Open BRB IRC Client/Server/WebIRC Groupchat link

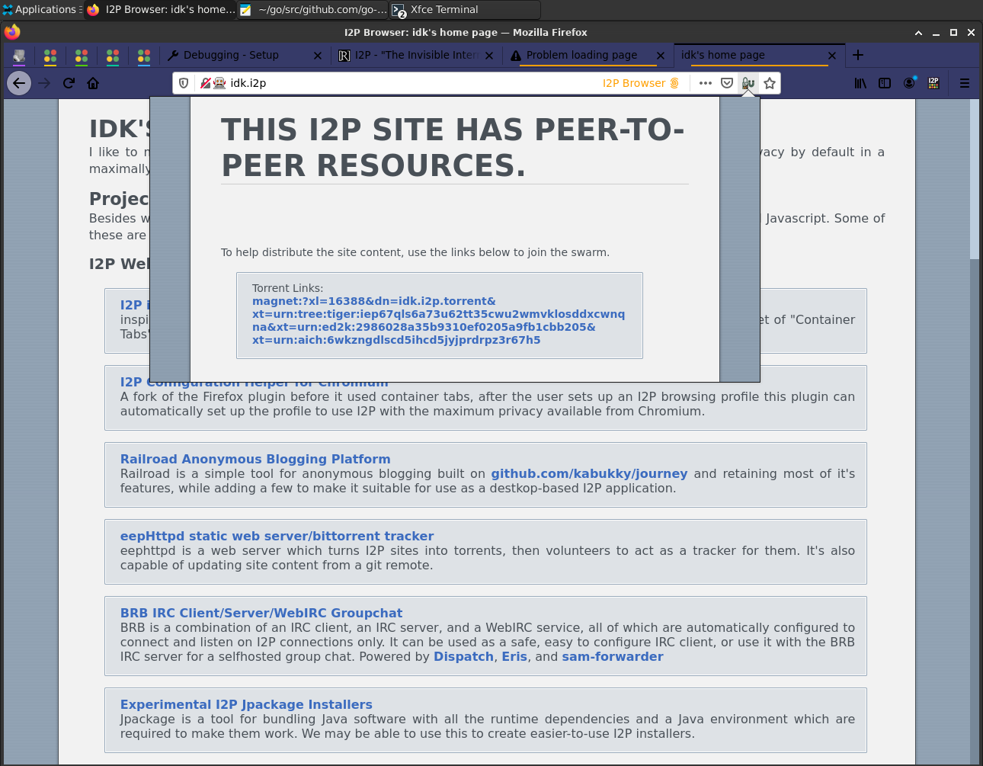(x=261, y=613)
